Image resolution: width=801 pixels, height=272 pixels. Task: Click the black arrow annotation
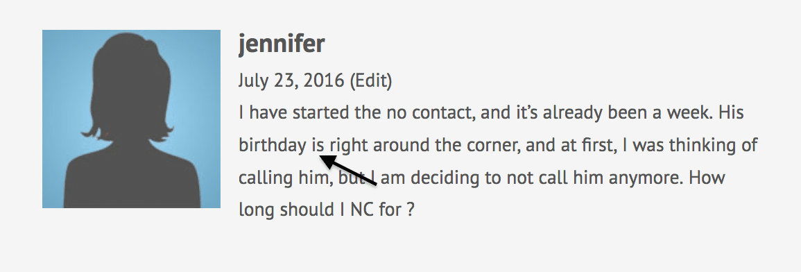click(x=348, y=170)
